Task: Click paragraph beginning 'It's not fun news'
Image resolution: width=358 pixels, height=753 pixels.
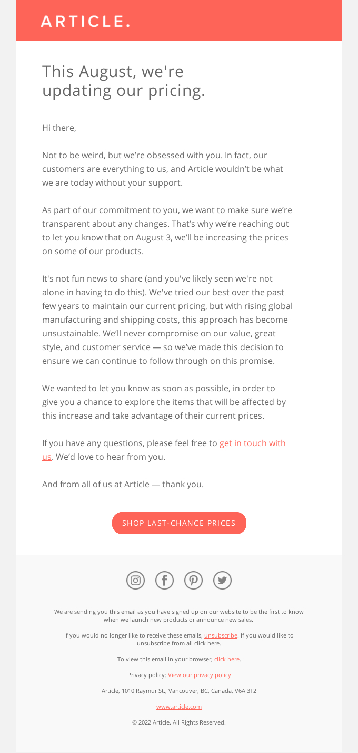Action: click(x=167, y=320)
